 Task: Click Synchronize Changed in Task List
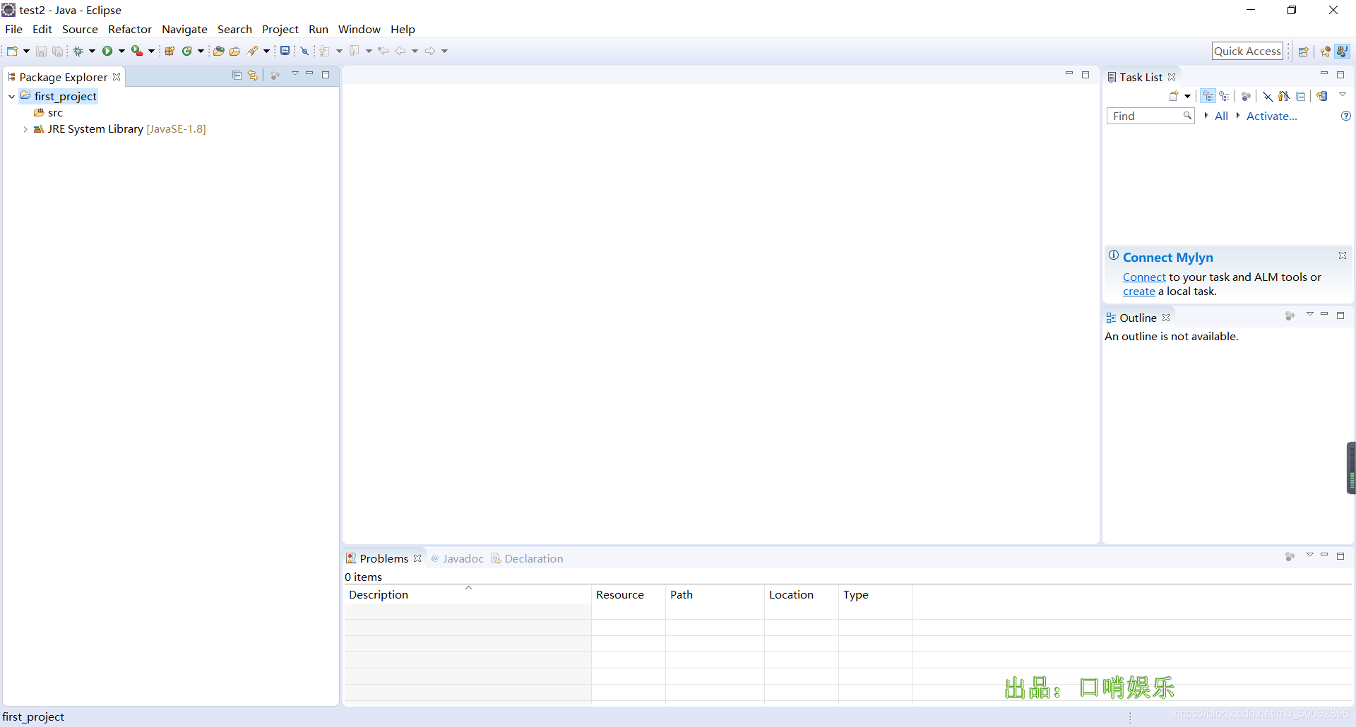(1322, 97)
